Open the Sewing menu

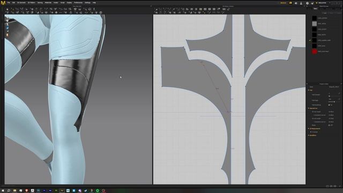[40, 3]
